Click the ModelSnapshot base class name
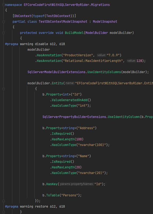Viewport: 153px width, 214px height. click(105, 22)
